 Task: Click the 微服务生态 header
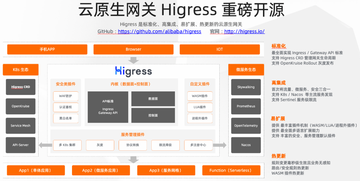246,70
